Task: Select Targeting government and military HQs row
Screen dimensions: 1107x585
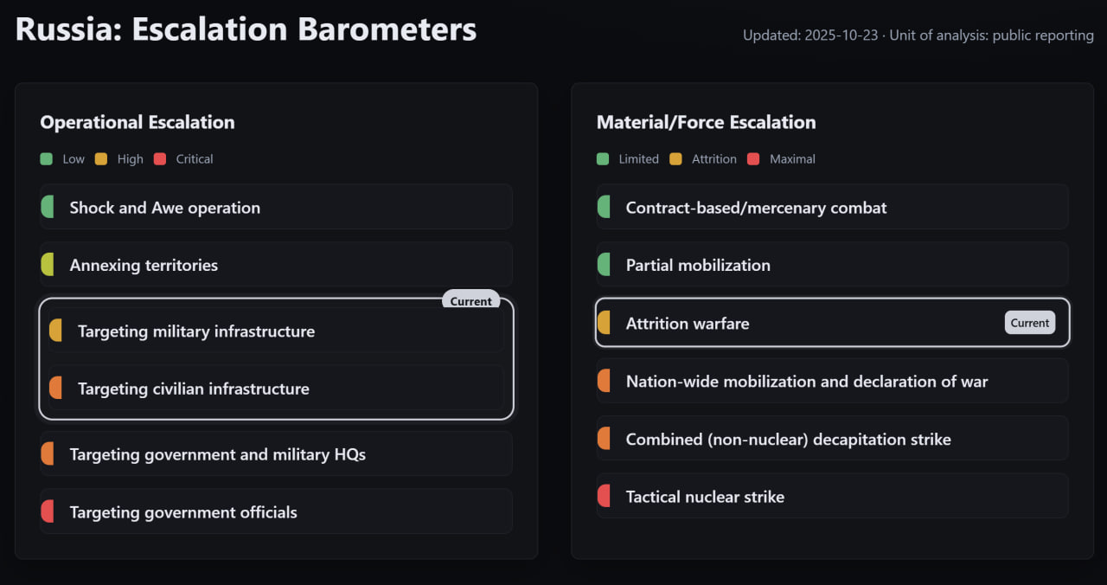Action: point(277,454)
